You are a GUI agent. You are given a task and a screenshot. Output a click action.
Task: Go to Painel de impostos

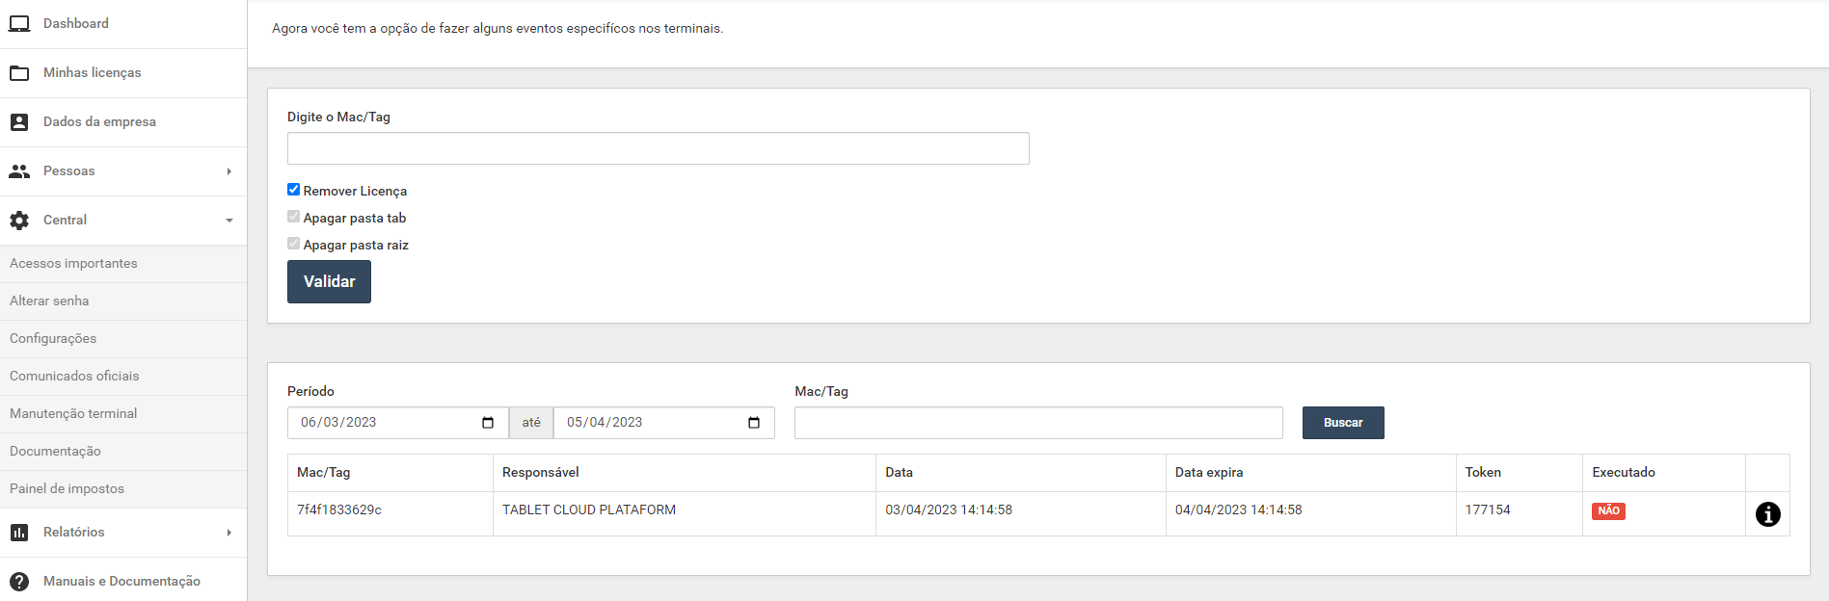click(x=67, y=489)
